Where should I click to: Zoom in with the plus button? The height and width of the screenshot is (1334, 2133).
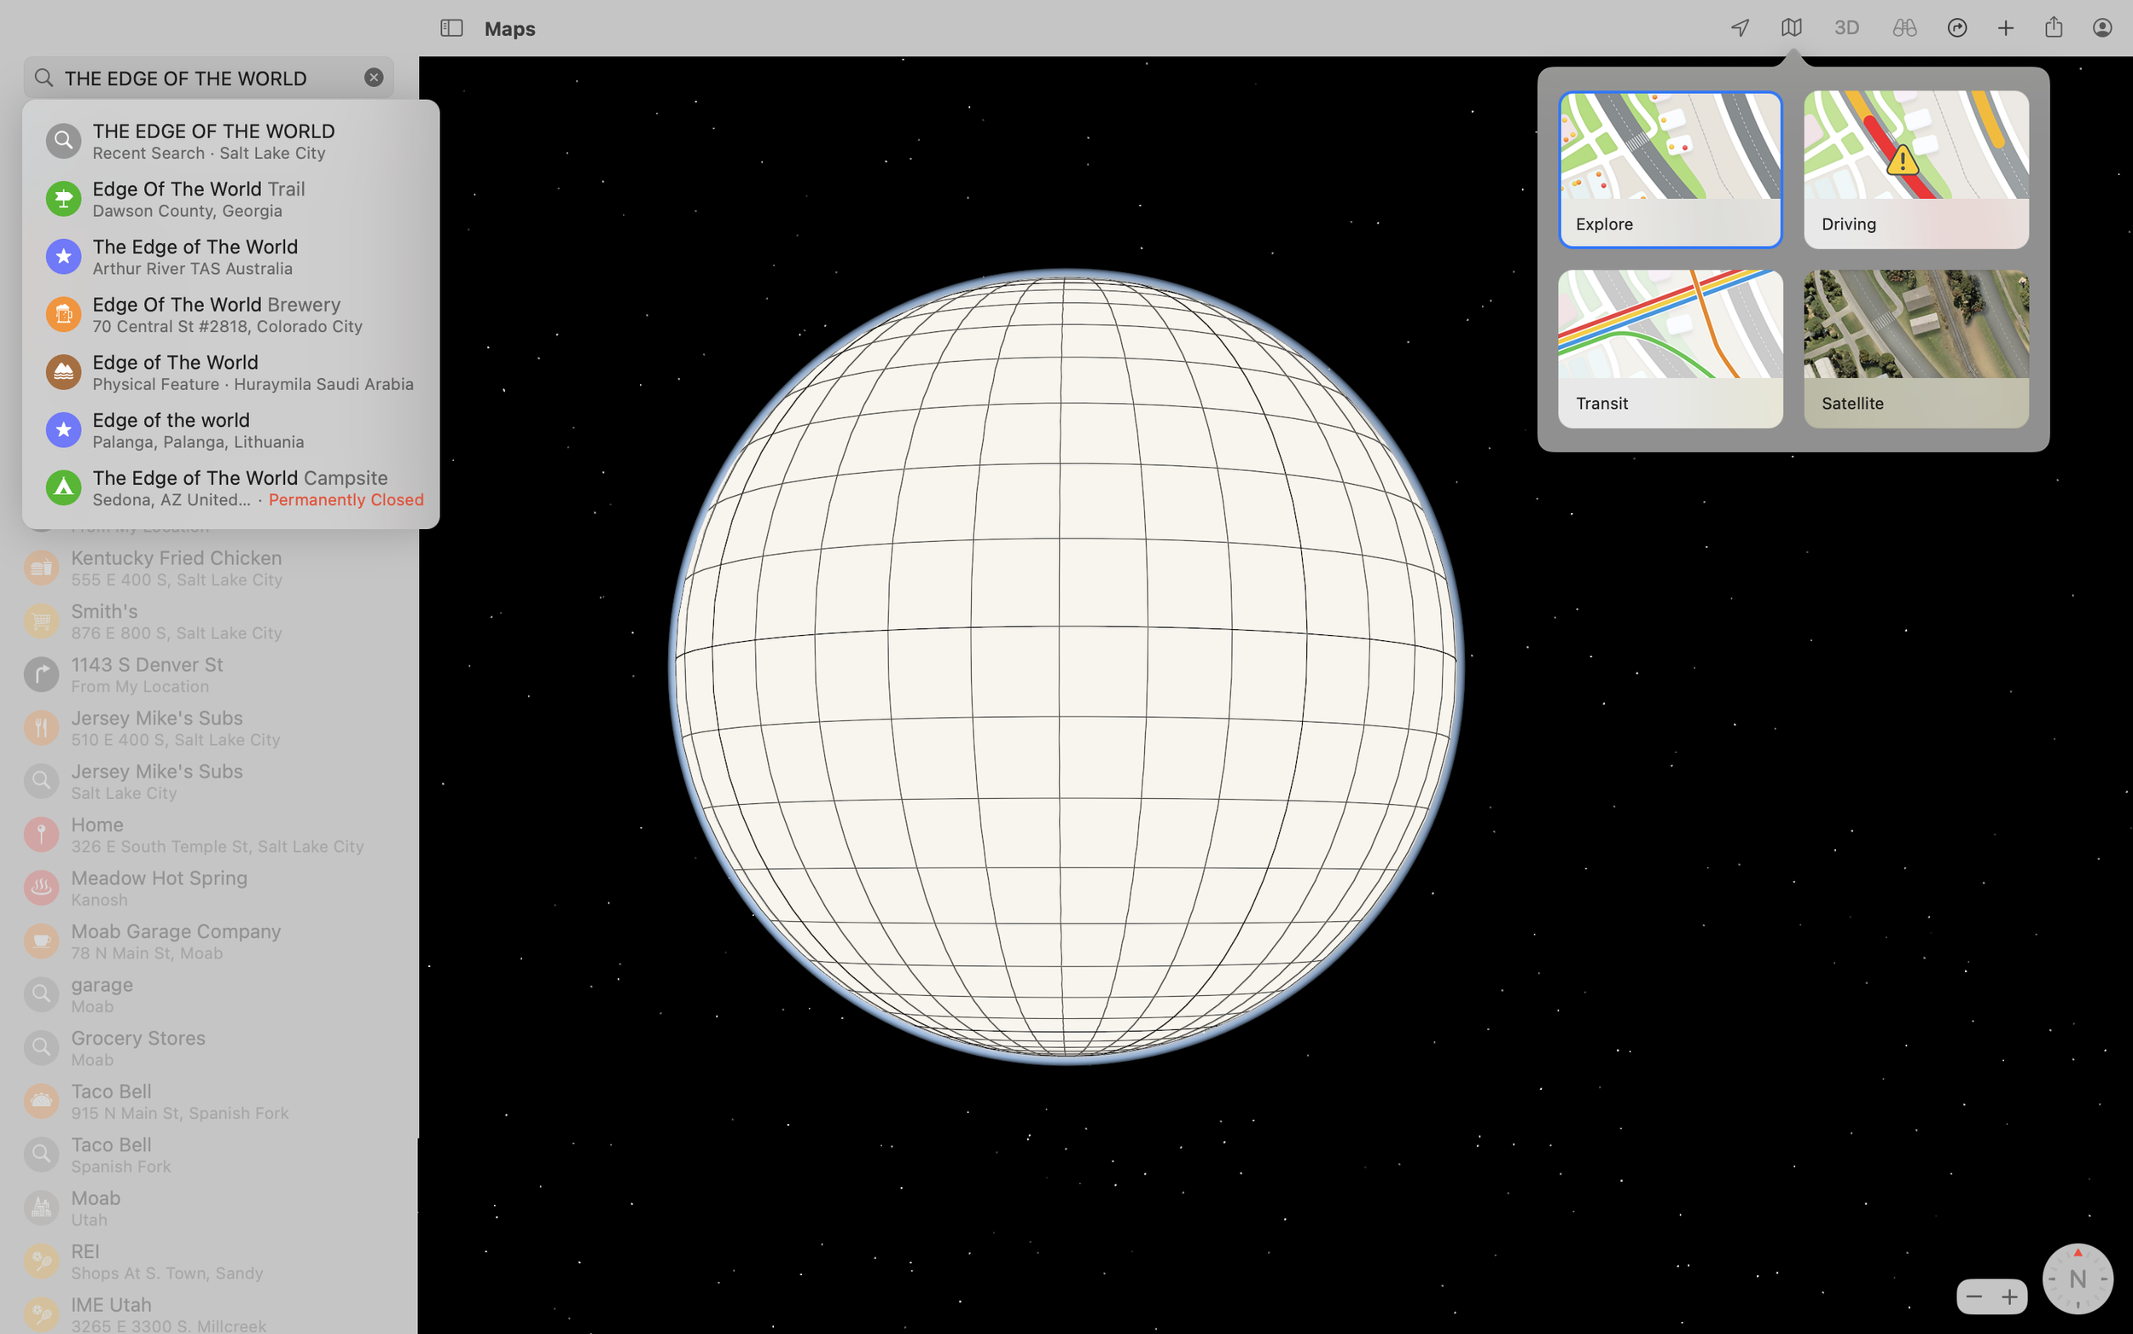point(2009,1297)
